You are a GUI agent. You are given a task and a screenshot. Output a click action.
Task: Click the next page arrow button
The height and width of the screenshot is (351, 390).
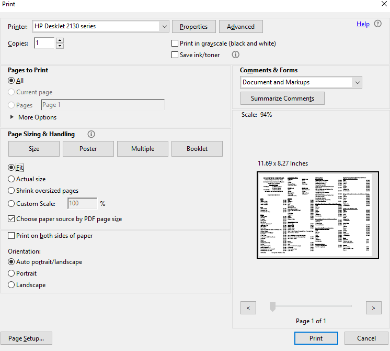[373, 308]
